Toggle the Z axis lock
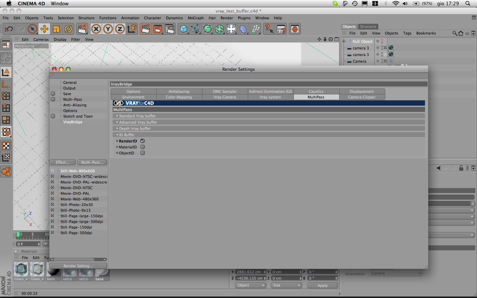This screenshot has width=477, height=298. 120,29
